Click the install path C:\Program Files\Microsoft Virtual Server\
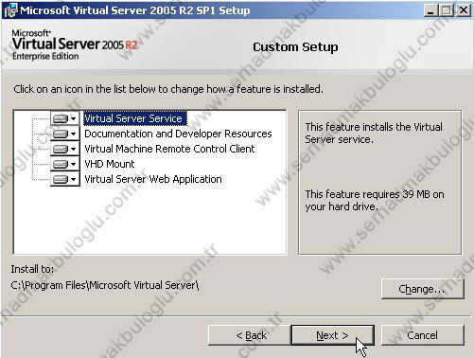Screen dimensions: 474x358 tap(105, 285)
